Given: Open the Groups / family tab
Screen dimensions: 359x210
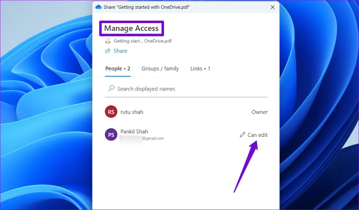Looking at the screenshot, I should point(160,69).
